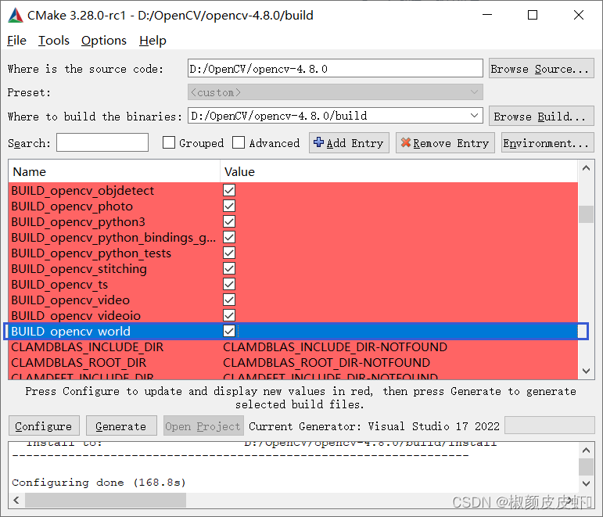Viewport: 603px width, 517px height.
Task: Click CLAMDBLAS_ROOT_DIR-NOTFOUND value
Action: (326, 363)
